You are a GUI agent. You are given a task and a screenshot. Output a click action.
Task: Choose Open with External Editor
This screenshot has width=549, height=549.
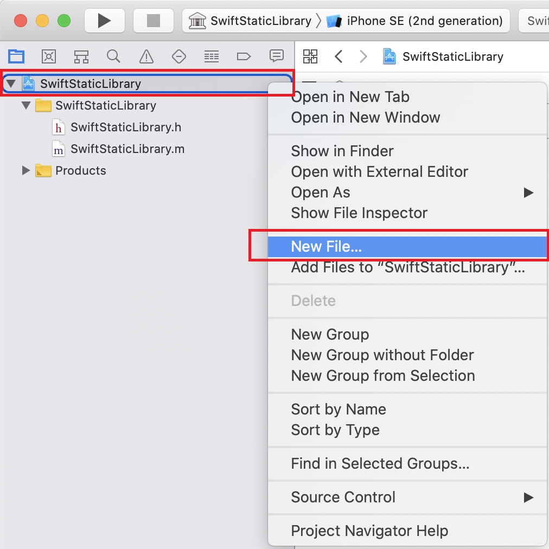(x=407, y=172)
